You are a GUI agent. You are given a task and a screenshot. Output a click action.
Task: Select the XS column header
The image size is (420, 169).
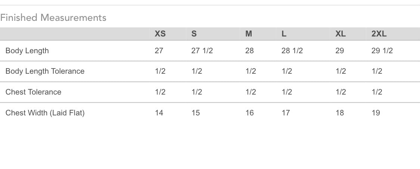160,34
